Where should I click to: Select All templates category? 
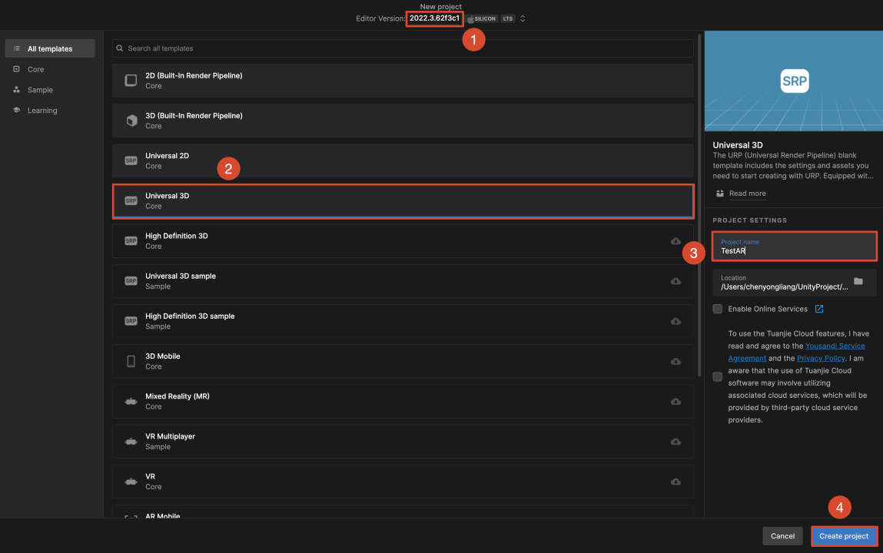(50, 48)
